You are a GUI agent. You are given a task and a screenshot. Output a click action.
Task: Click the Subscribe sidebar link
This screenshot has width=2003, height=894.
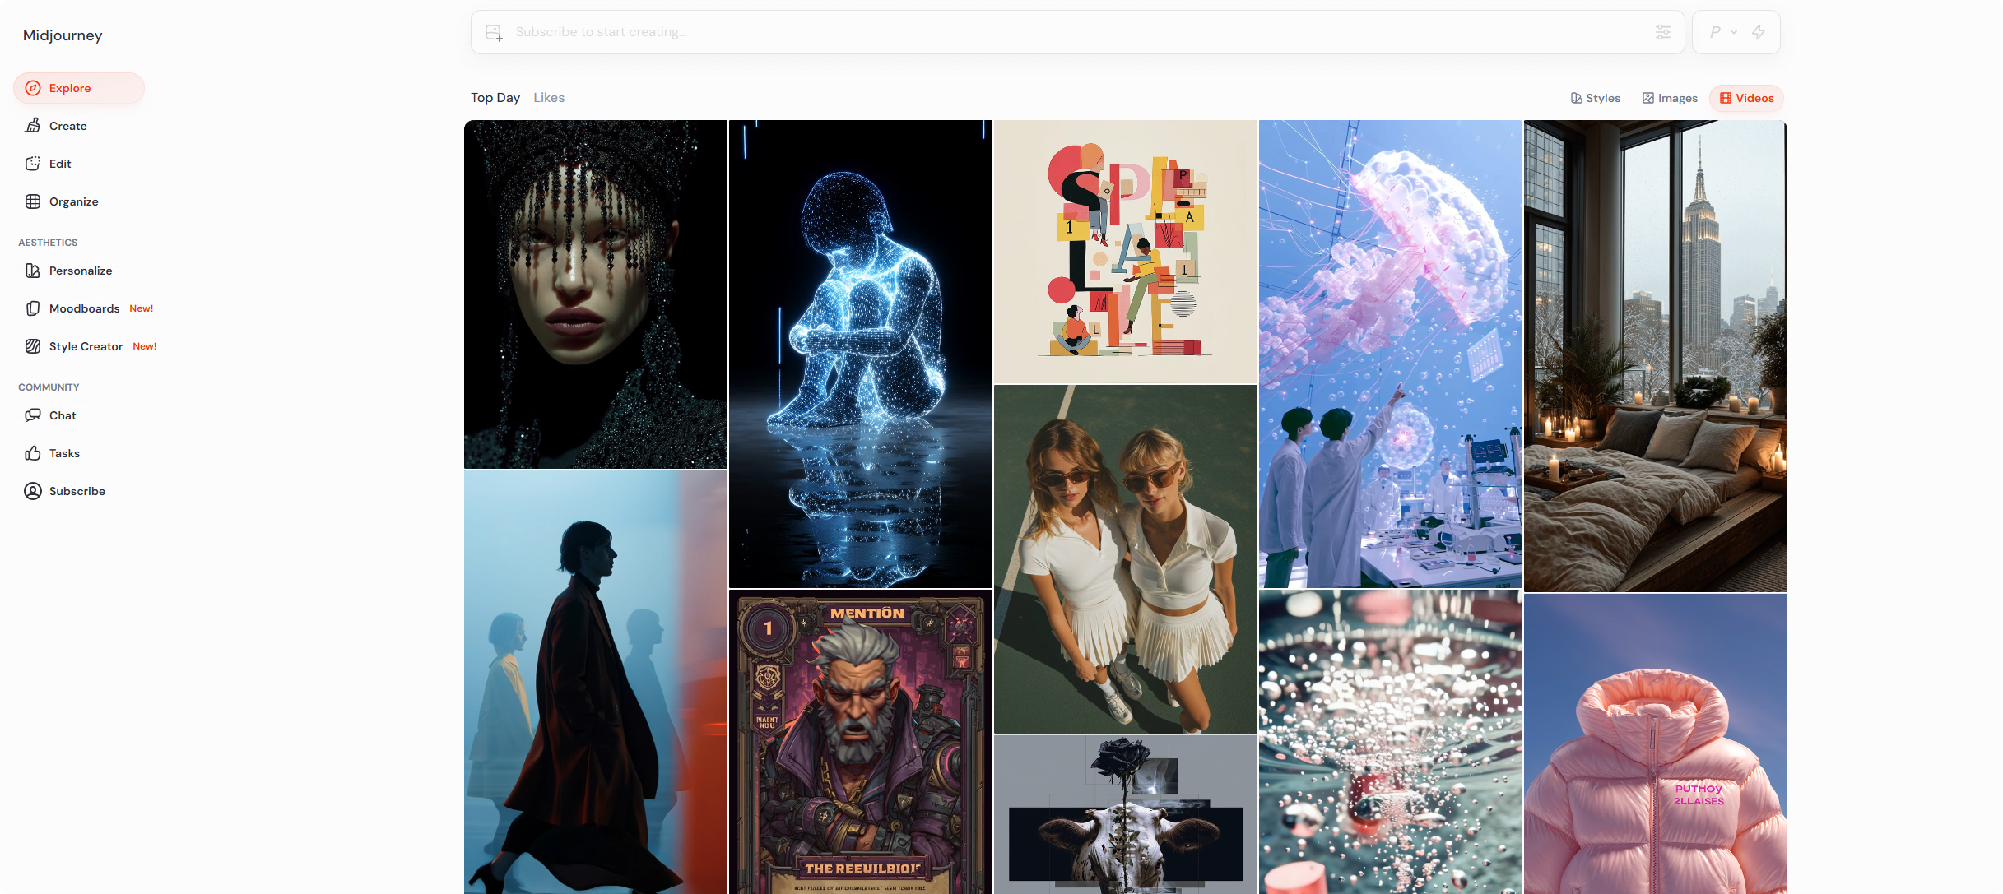[x=77, y=491]
